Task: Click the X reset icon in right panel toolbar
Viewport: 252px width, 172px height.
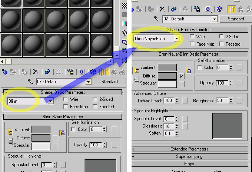Action: click(162, 9)
